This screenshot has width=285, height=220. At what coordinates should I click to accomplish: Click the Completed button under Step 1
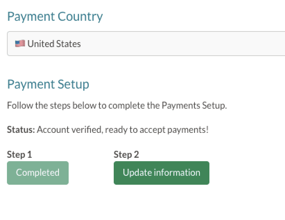[38, 173]
